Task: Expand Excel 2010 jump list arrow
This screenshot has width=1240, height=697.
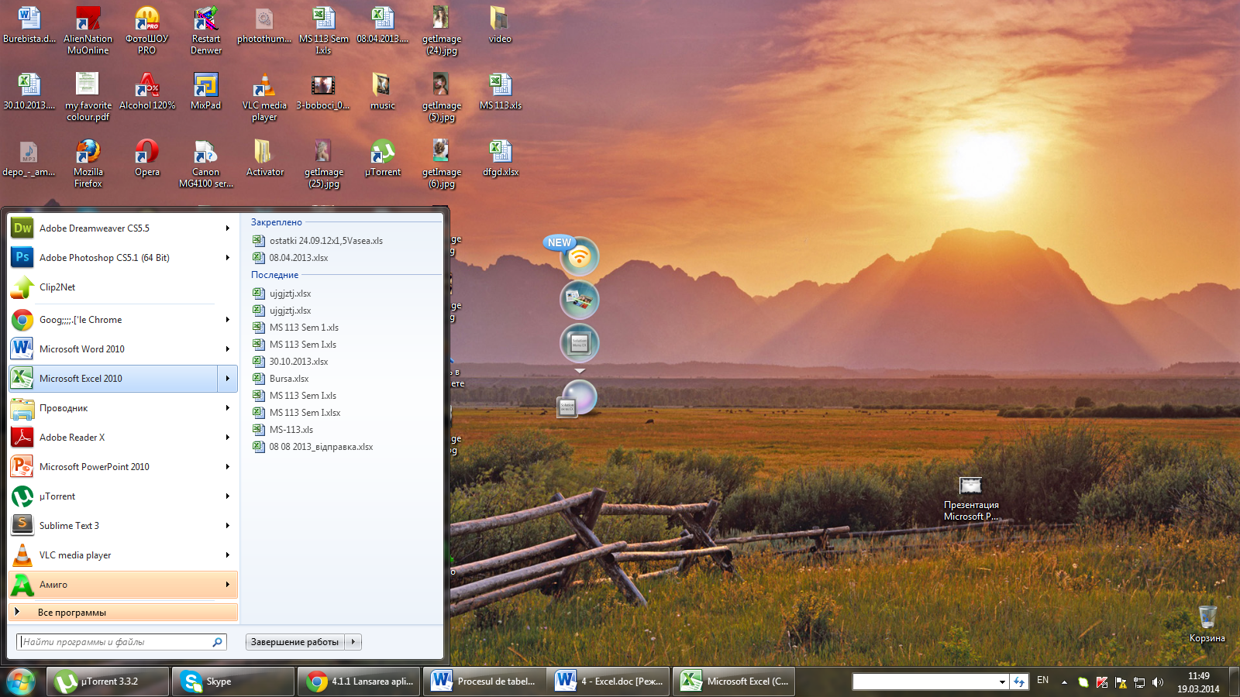Action: 228,379
